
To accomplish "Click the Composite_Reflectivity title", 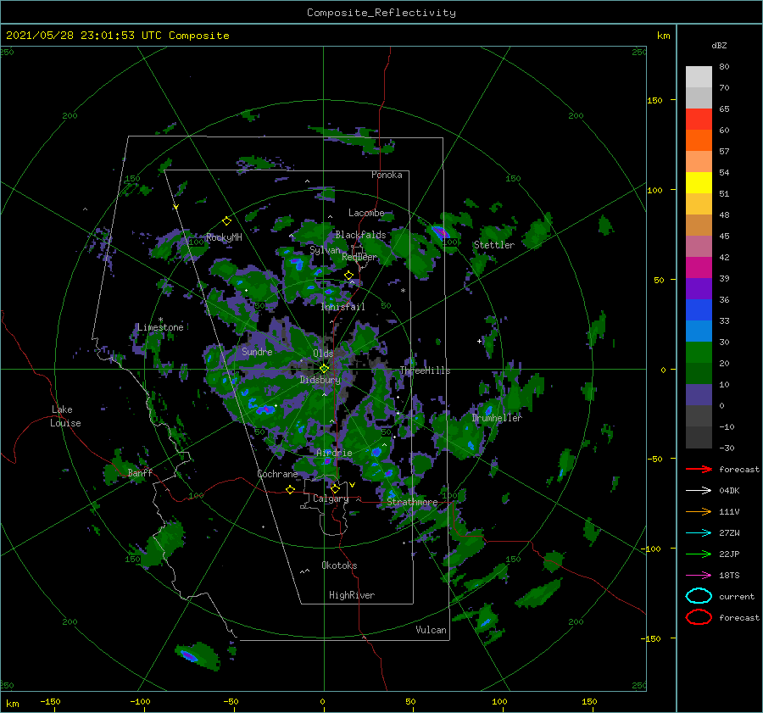I will [x=381, y=13].
